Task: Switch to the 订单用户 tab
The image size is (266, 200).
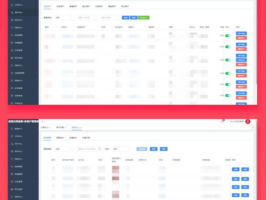Action: click(x=99, y=6)
